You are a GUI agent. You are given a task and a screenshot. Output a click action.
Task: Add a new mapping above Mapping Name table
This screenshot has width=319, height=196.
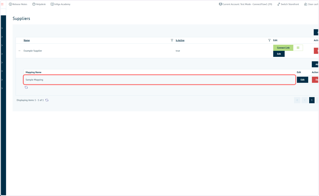[315, 64]
